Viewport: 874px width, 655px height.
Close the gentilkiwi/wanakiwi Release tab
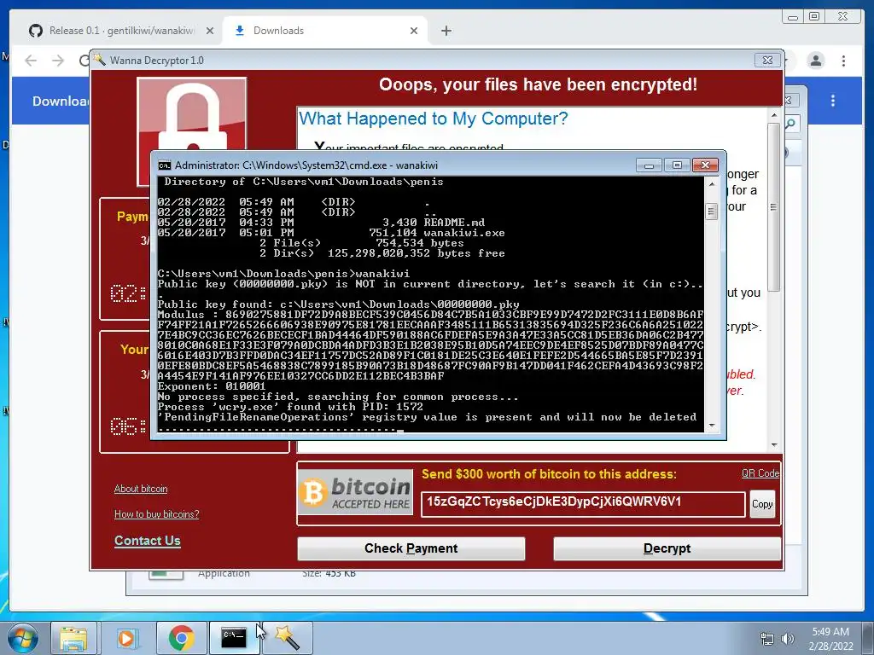[210, 31]
